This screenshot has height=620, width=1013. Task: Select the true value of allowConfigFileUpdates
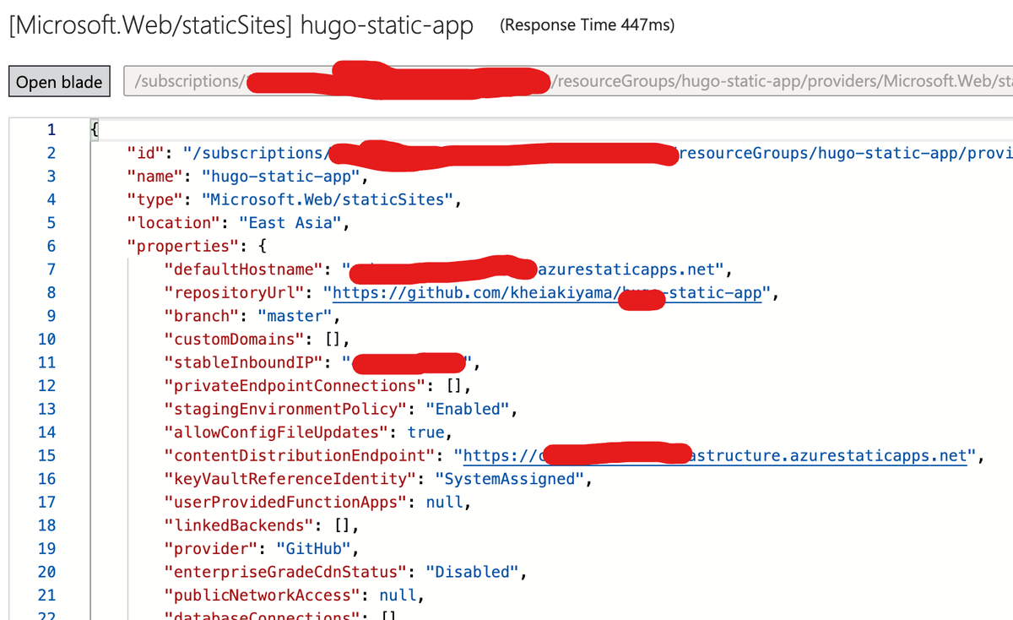coord(425,432)
